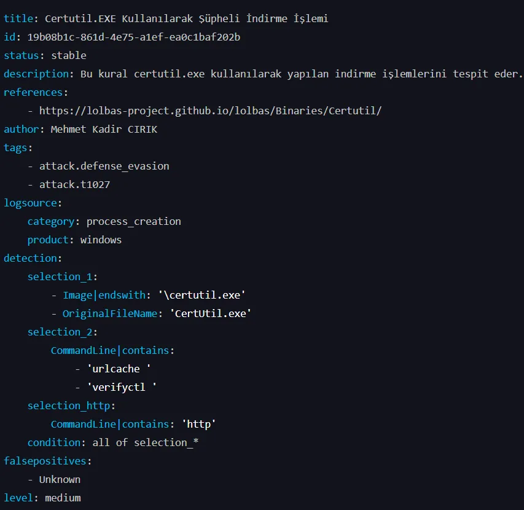Screen dimensions: 524x510
Task: Click the description key
Action: coord(36,74)
